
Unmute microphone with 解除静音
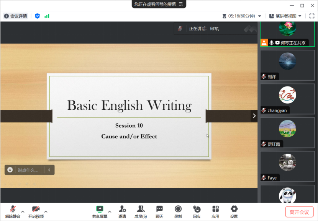pyautogui.click(x=13, y=209)
